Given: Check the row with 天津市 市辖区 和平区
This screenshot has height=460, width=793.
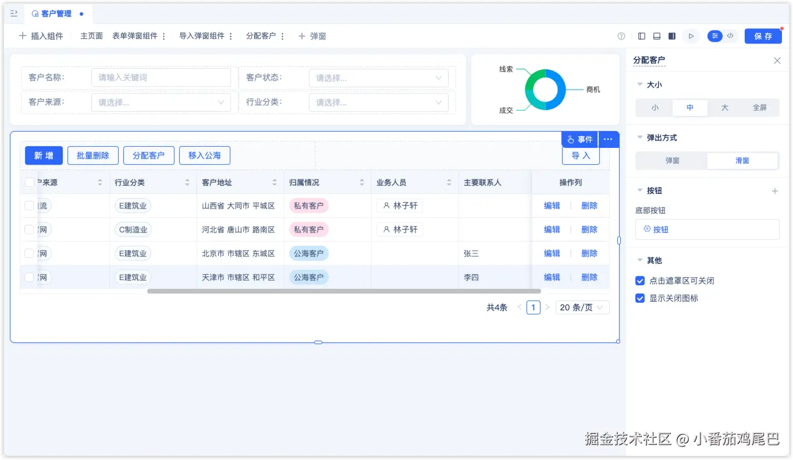Looking at the screenshot, I should (29, 277).
